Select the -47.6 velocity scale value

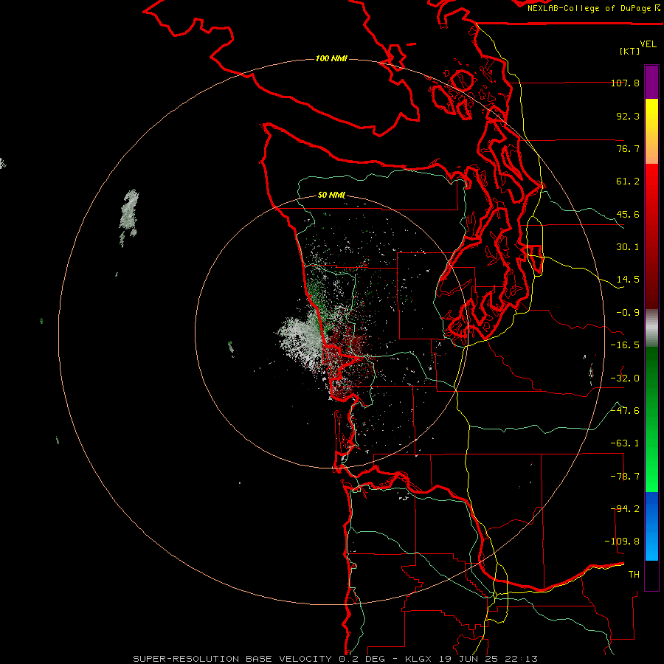(x=625, y=411)
